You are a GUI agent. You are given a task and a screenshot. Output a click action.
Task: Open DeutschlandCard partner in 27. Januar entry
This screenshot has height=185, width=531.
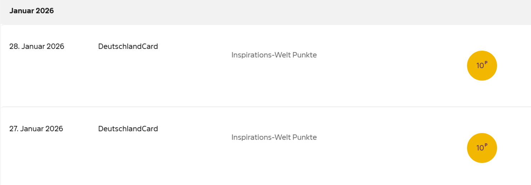point(128,129)
